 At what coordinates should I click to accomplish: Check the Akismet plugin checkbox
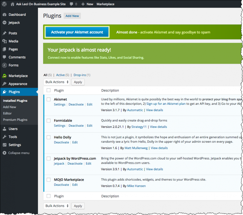tap(49, 99)
